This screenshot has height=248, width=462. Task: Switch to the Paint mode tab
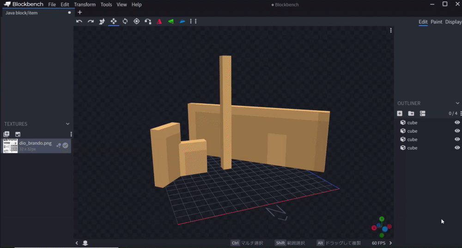pyautogui.click(x=436, y=22)
